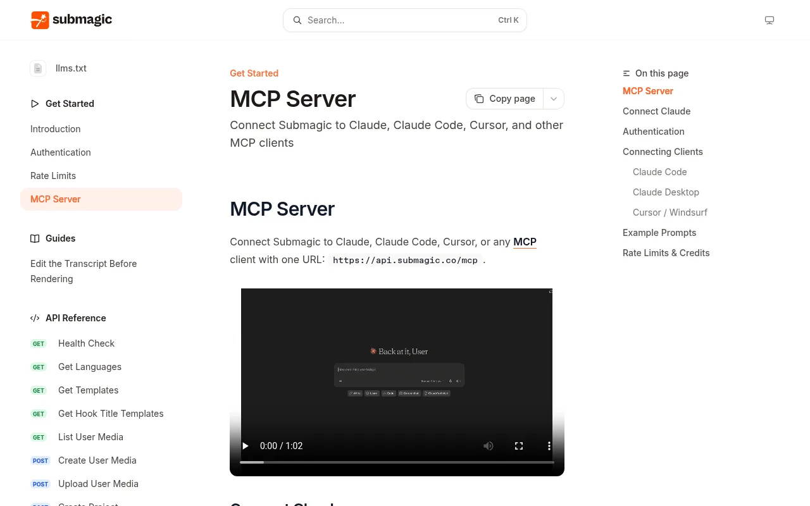Jump to Connecting Clients section

[663, 152]
